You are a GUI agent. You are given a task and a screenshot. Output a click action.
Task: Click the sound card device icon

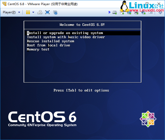click(x=144, y=12)
